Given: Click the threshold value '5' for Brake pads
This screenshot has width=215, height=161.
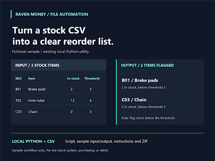Looking at the screenshot, I should click(x=91, y=89).
